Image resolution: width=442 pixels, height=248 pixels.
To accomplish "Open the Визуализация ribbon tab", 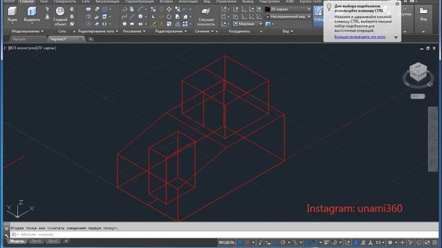I will pyautogui.click(x=107, y=1).
